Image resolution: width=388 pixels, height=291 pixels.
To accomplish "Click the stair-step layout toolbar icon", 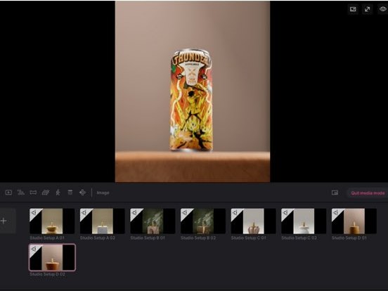I will [21, 193].
